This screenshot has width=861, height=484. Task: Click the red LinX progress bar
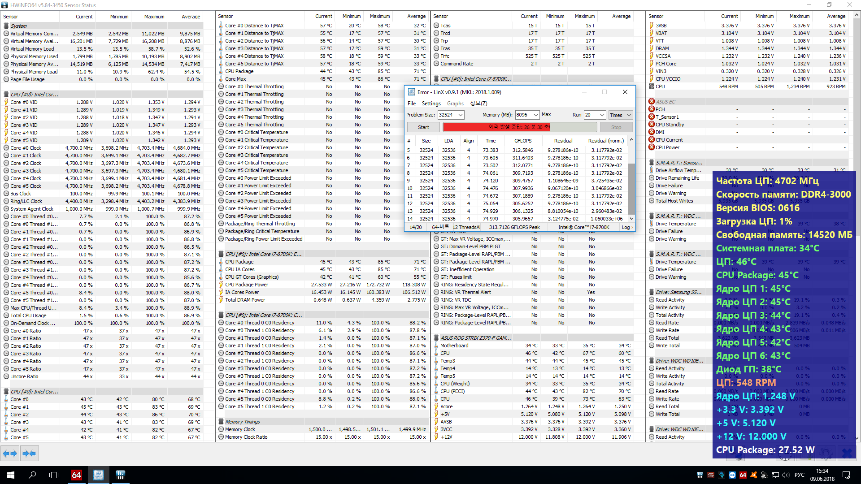tap(496, 127)
